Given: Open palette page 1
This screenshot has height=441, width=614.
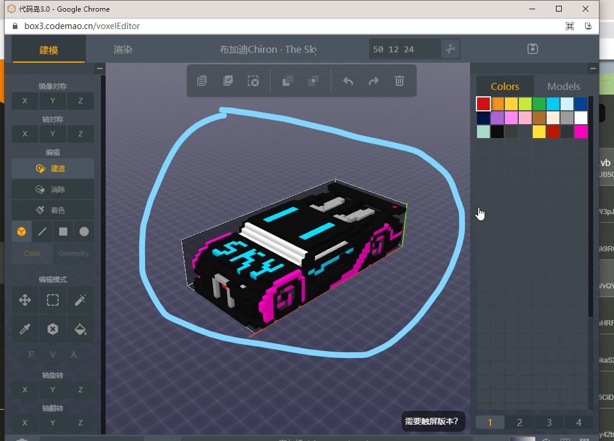Looking at the screenshot, I should point(490,422).
